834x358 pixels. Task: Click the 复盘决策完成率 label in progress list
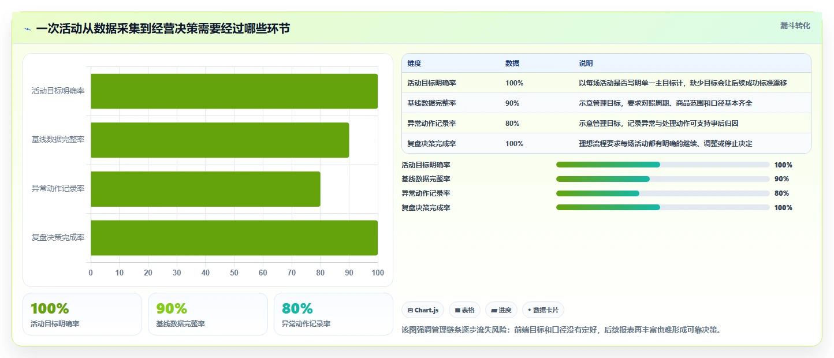[x=426, y=208]
